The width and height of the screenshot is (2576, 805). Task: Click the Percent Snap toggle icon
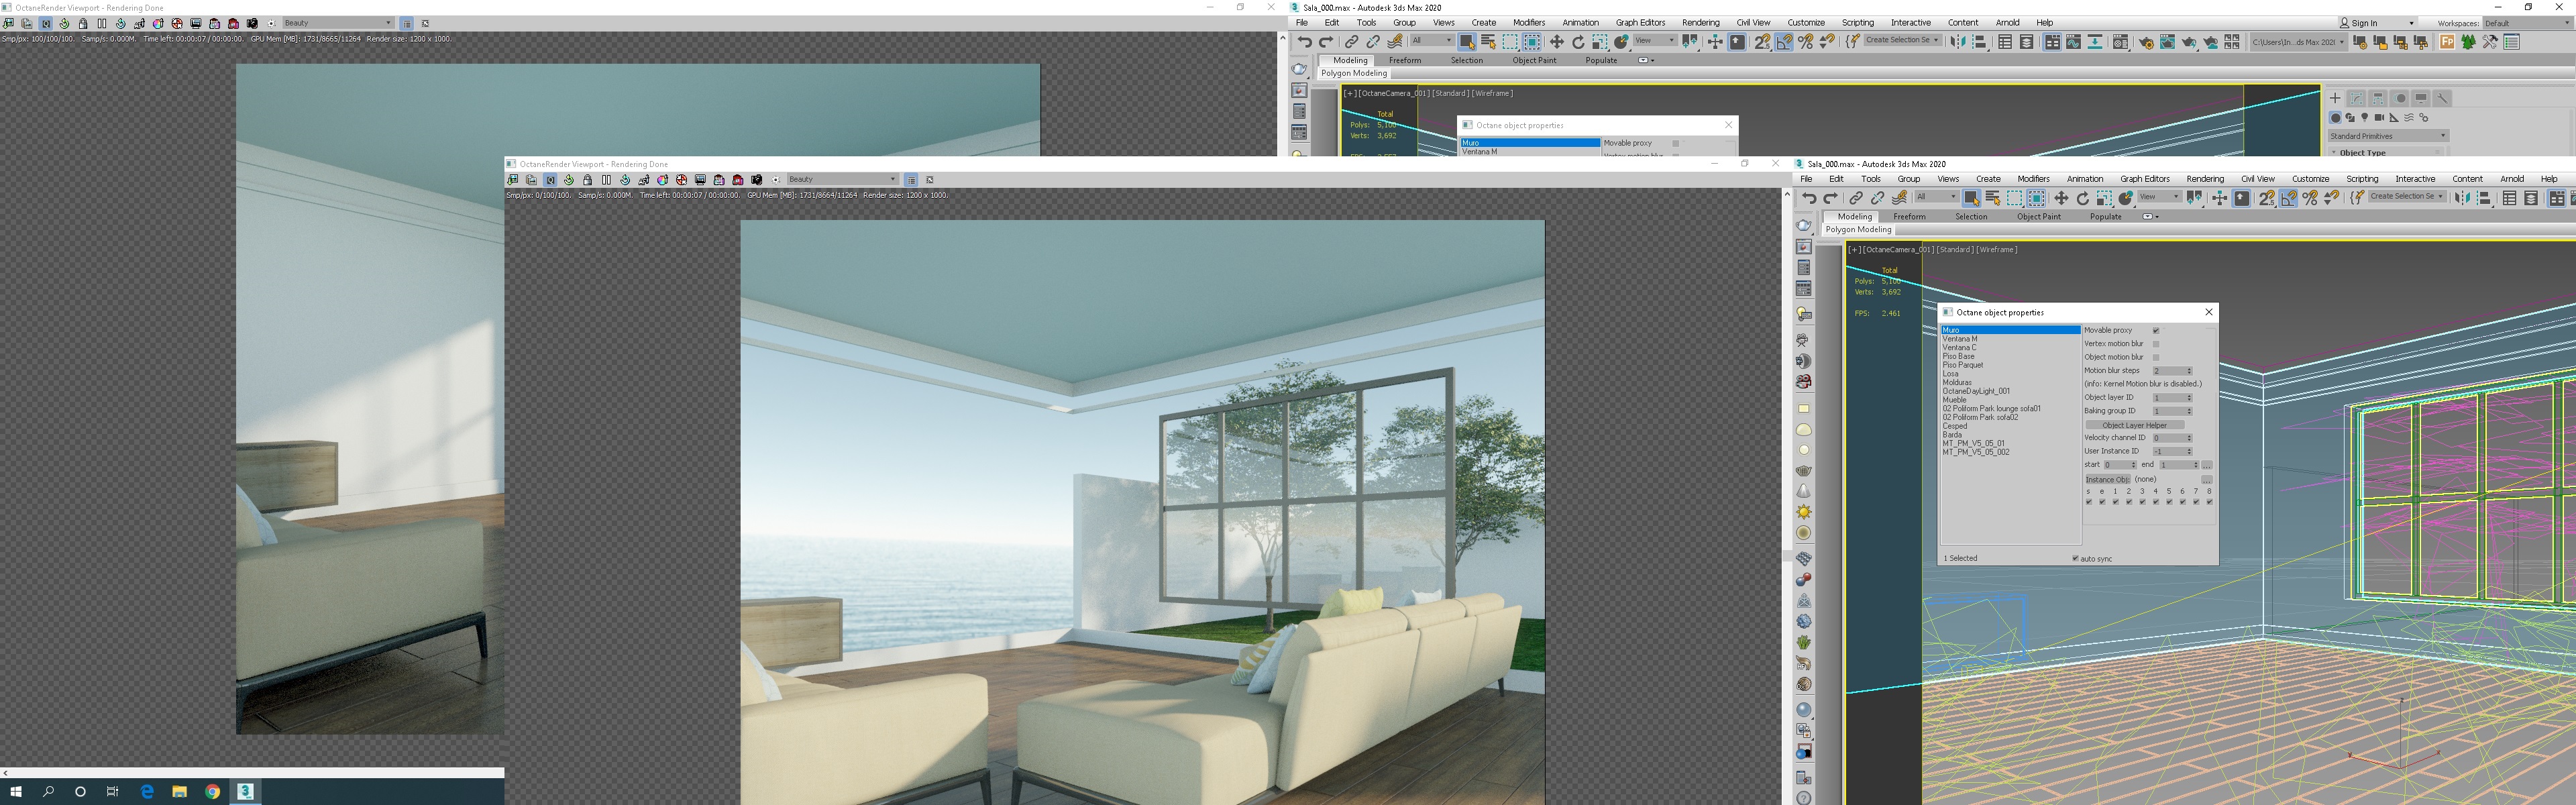coord(2310,198)
